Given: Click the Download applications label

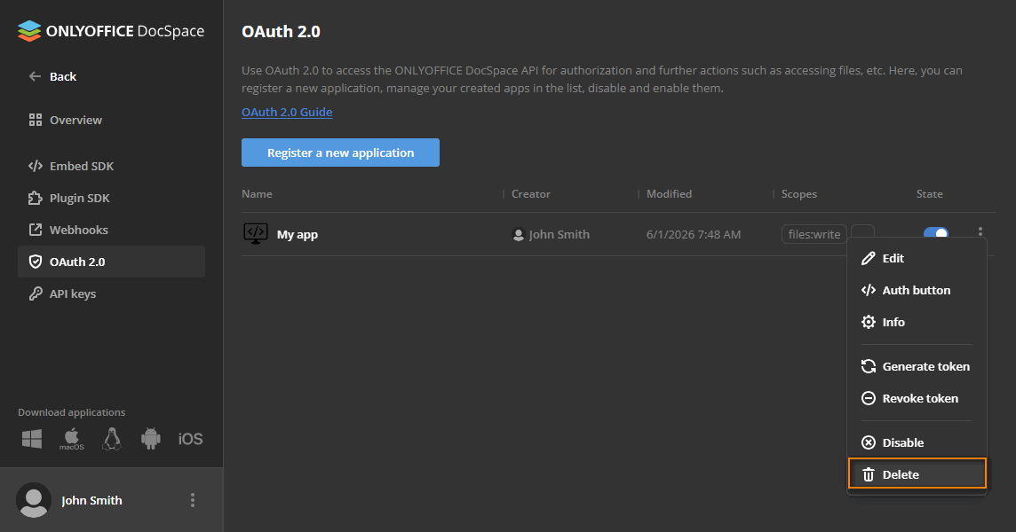Looking at the screenshot, I should (x=71, y=412).
